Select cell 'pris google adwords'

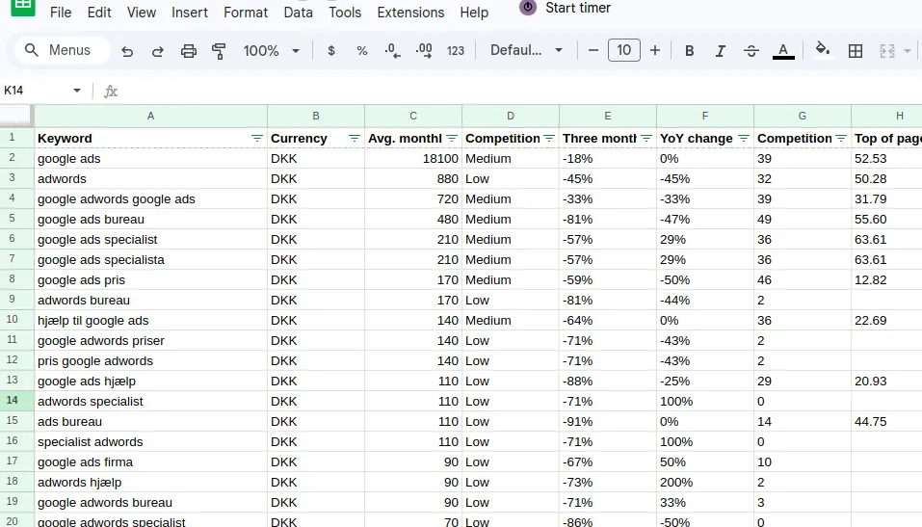(150, 361)
